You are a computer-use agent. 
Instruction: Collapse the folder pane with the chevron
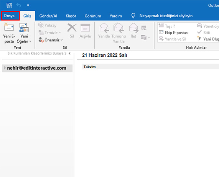69,53
